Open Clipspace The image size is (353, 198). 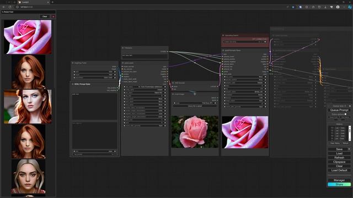pos(339,162)
